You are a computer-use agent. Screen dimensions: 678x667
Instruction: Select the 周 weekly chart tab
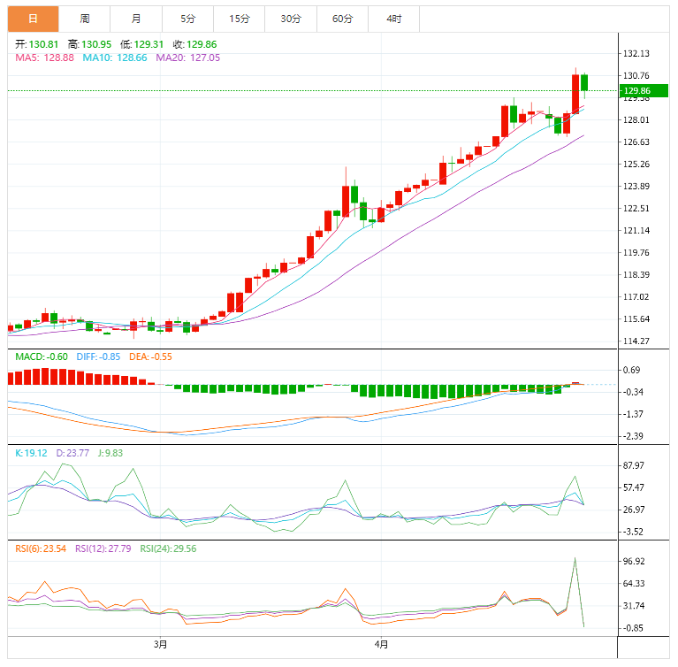point(84,19)
